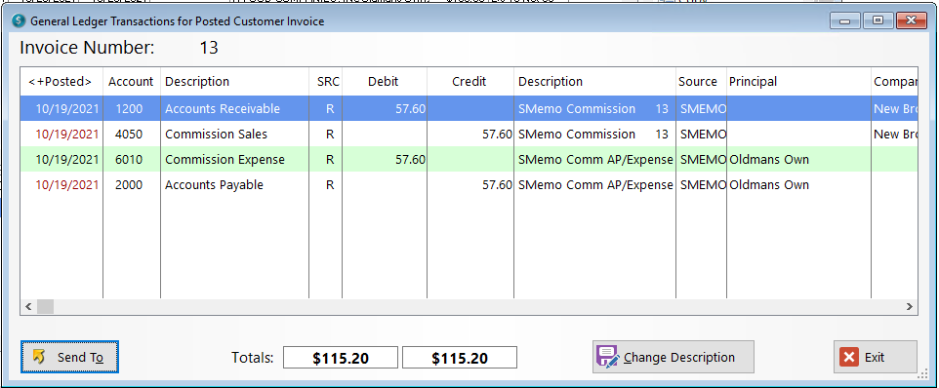Click the horizontal scrollbar left arrow
Viewport: 939px width, 388px height.
click(28, 307)
